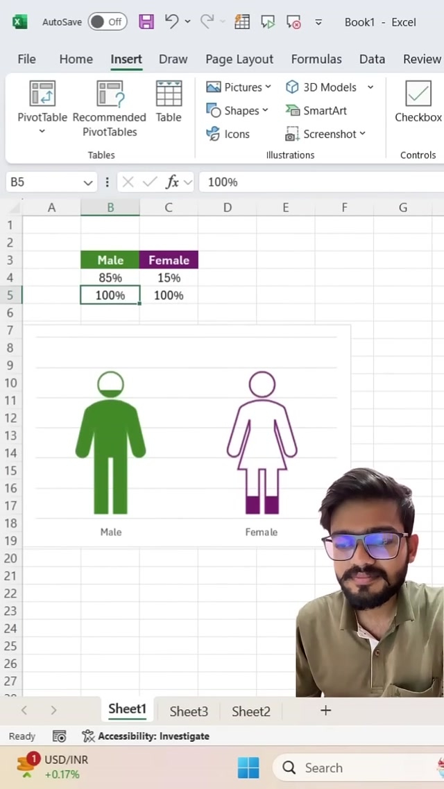Switch to Sheet3 worksheet
This screenshot has width=444, height=789.
point(189,711)
